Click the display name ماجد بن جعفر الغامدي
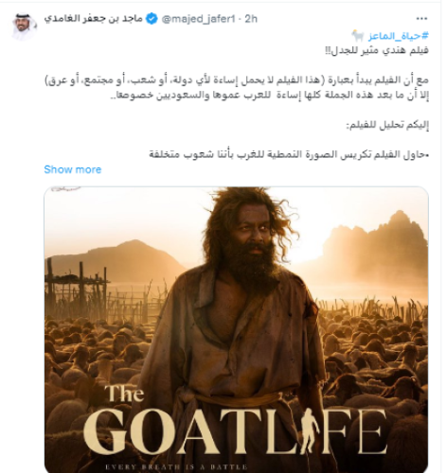This screenshot has height=473, width=446. [93, 19]
